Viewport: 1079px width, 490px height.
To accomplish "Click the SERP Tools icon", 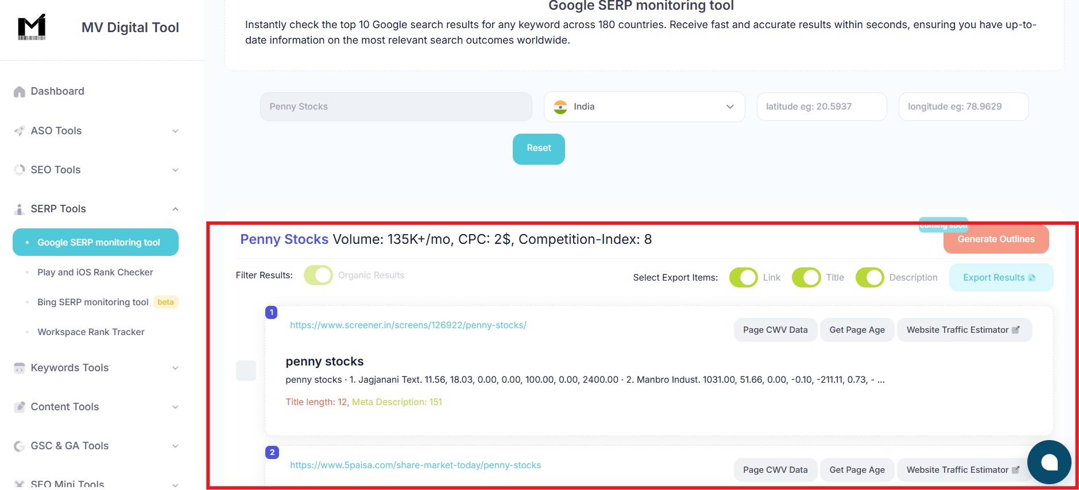I will pyautogui.click(x=20, y=209).
